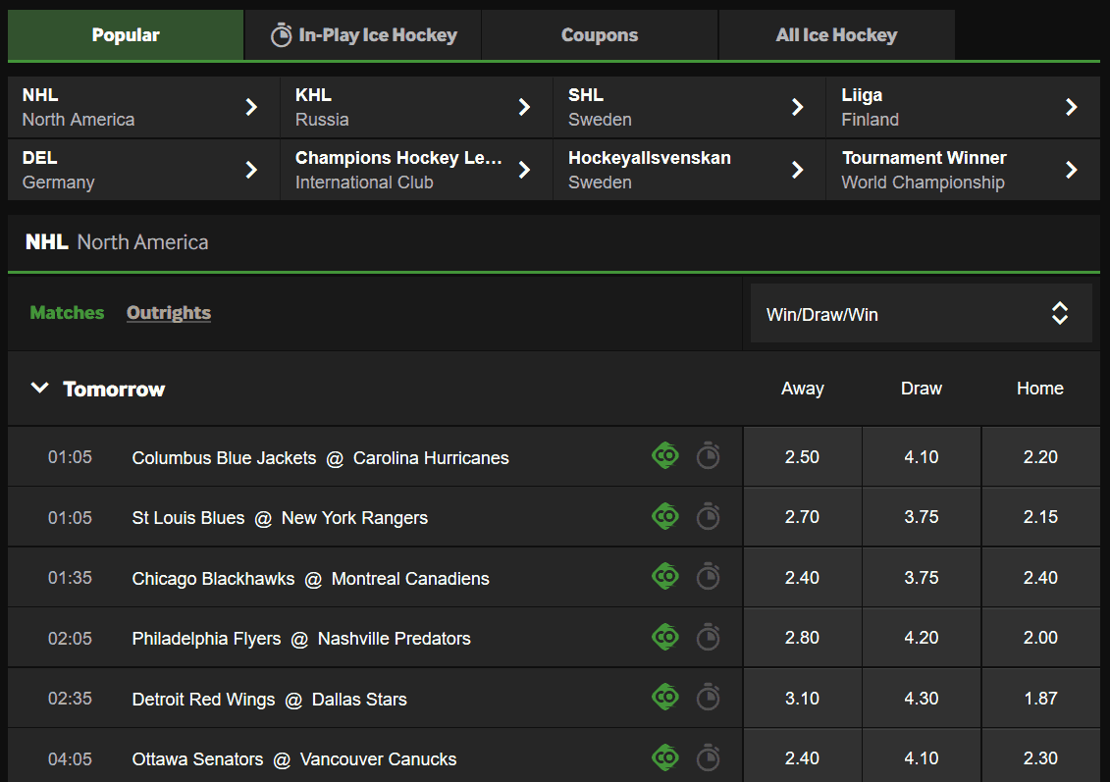The image size is (1110, 782).
Task: Open Philadelphia Flyers @ Nashville Predators match
Action: [301, 639]
